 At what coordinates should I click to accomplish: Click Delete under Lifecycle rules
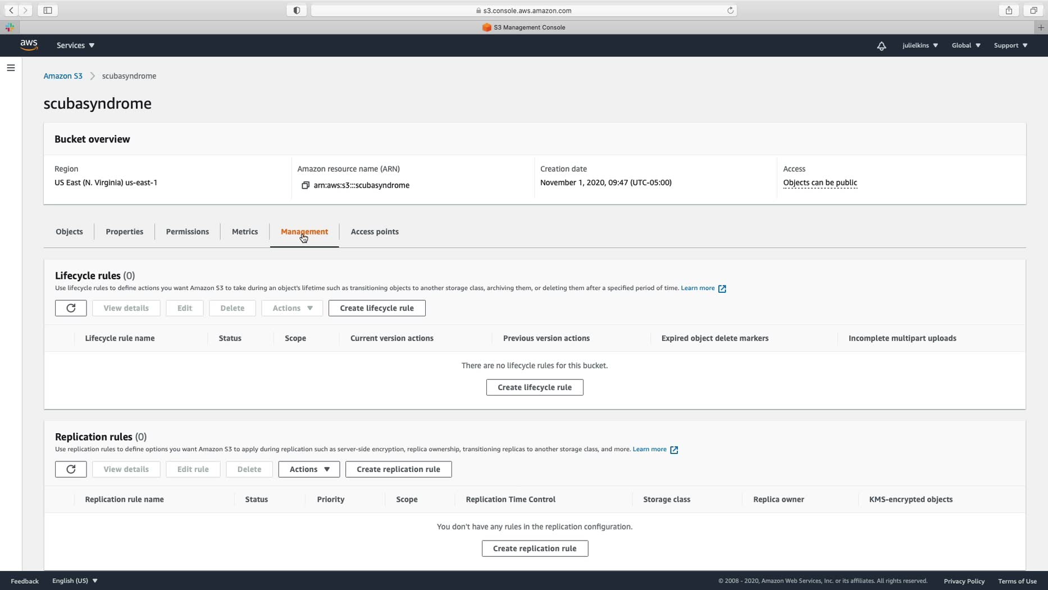tap(233, 308)
